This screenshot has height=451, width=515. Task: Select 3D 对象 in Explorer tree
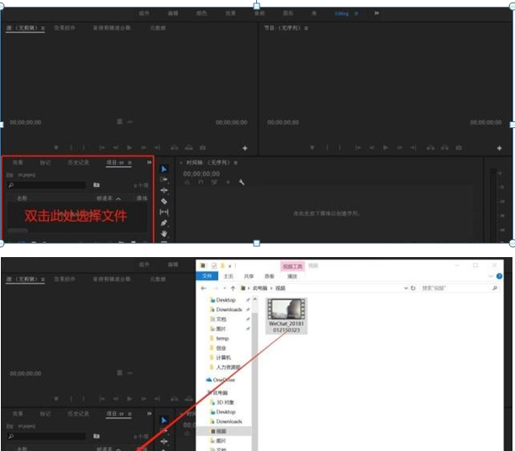[225, 402]
